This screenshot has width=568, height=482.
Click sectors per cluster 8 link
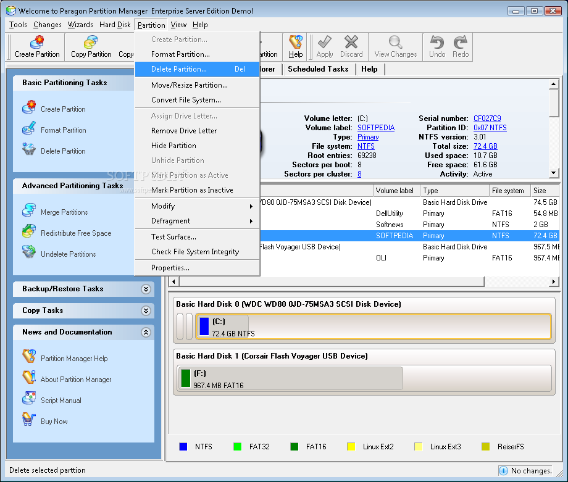359,174
